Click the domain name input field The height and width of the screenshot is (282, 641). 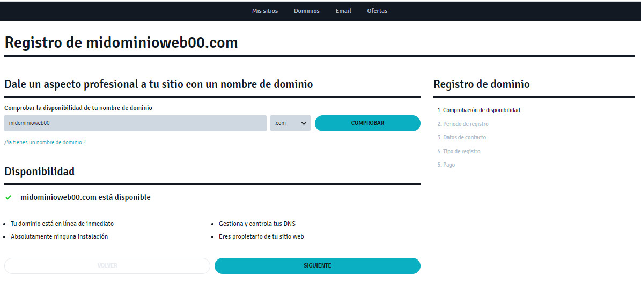(x=135, y=123)
